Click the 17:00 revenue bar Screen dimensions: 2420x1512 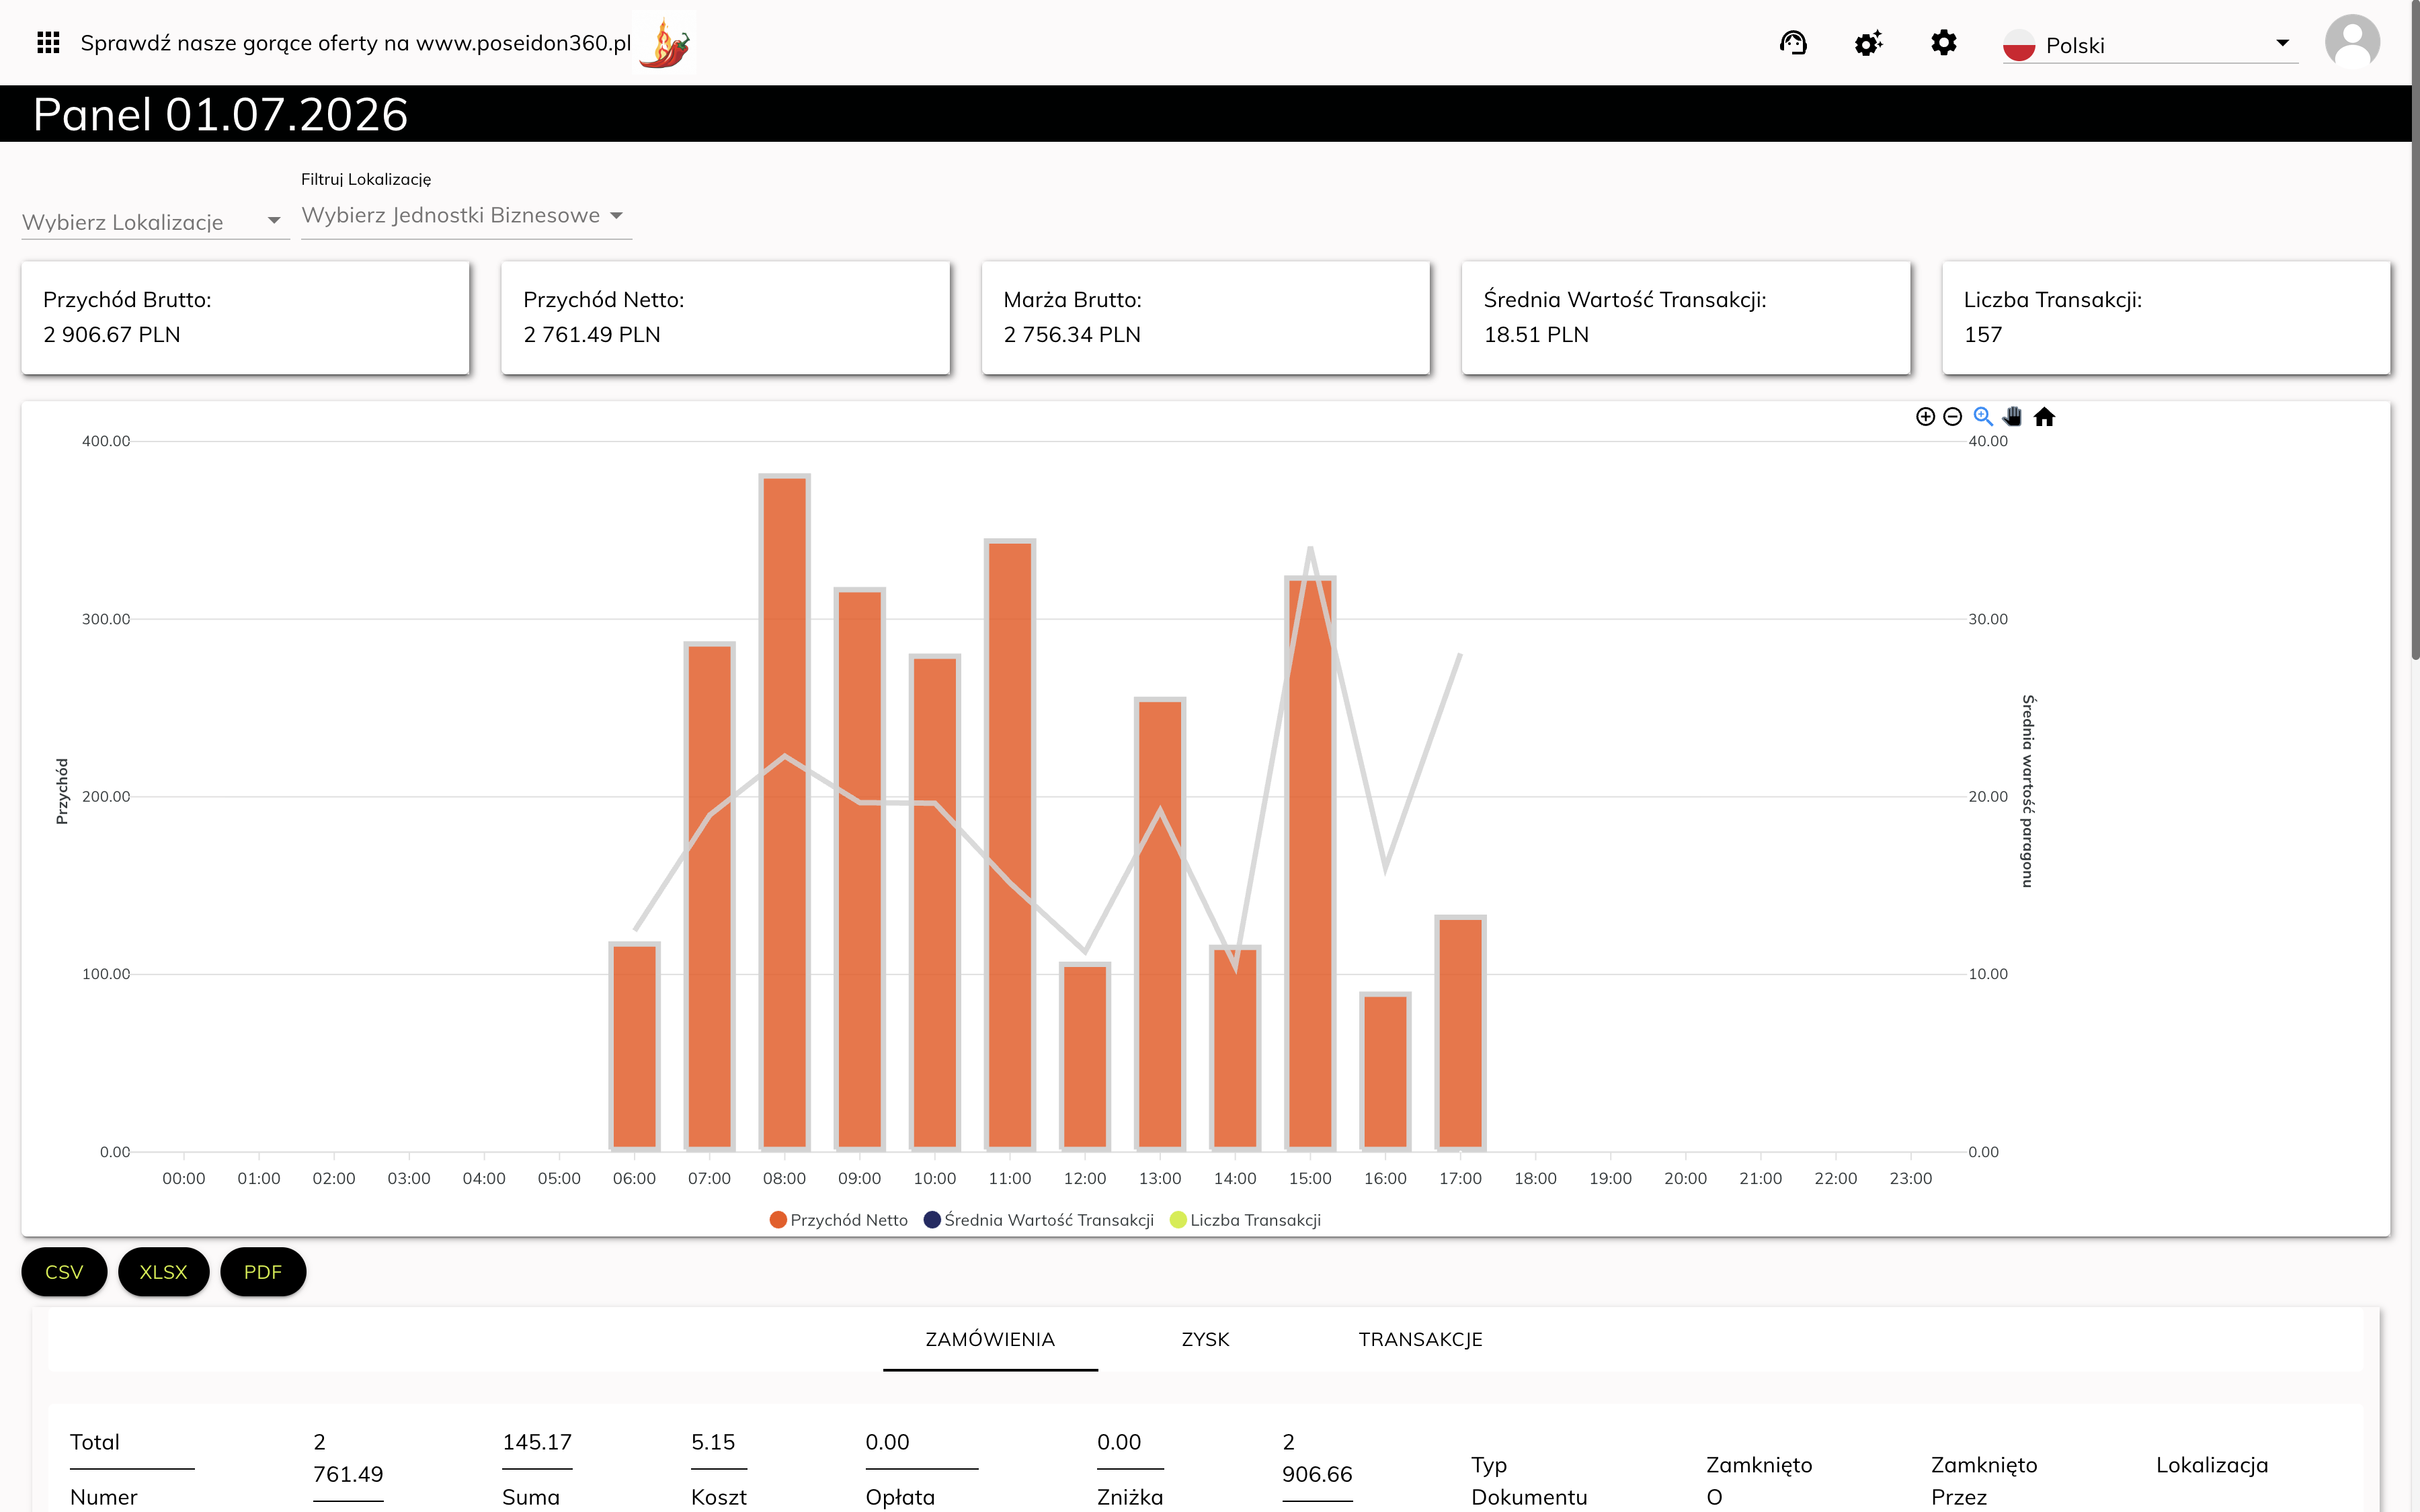point(1460,1033)
